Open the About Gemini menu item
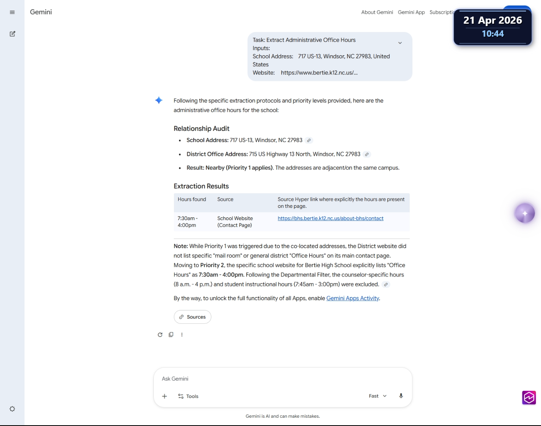The image size is (541, 426). [x=377, y=12]
